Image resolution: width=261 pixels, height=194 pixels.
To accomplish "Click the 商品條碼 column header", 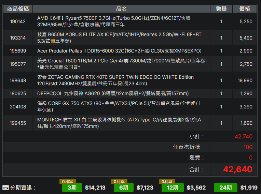I will click(18, 9).
